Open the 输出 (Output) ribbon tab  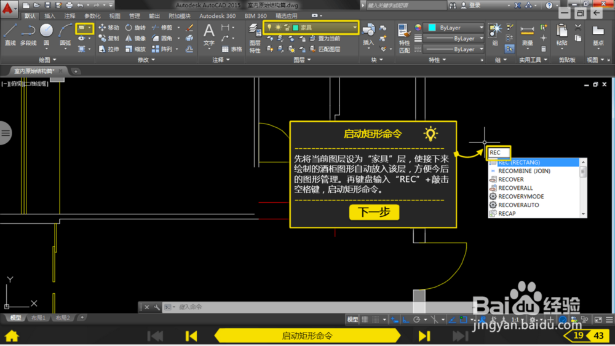tap(154, 16)
